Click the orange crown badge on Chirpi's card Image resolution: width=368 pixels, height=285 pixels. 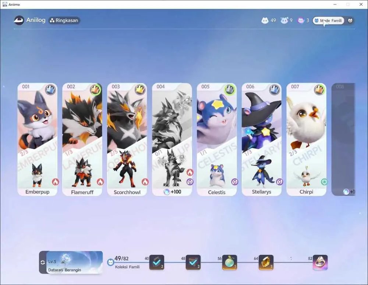click(319, 90)
